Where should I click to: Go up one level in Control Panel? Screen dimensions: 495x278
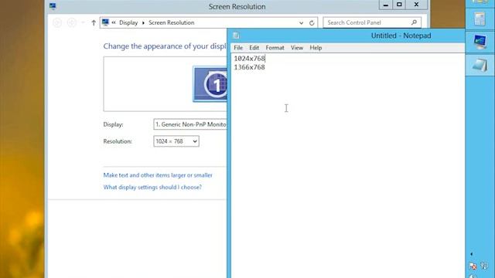pyautogui.click(x=94, y=22)
